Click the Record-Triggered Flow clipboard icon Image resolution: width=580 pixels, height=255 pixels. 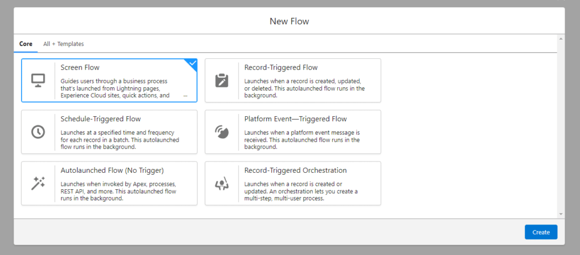pos(221,80)
